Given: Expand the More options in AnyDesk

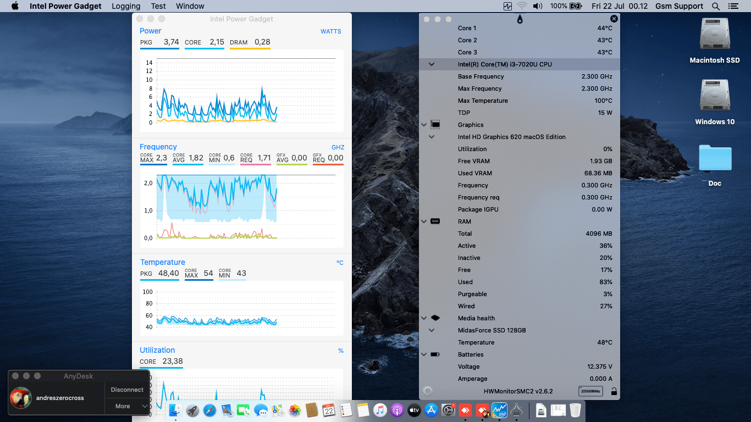Looking at the screenshot, I should coord(127,406).
